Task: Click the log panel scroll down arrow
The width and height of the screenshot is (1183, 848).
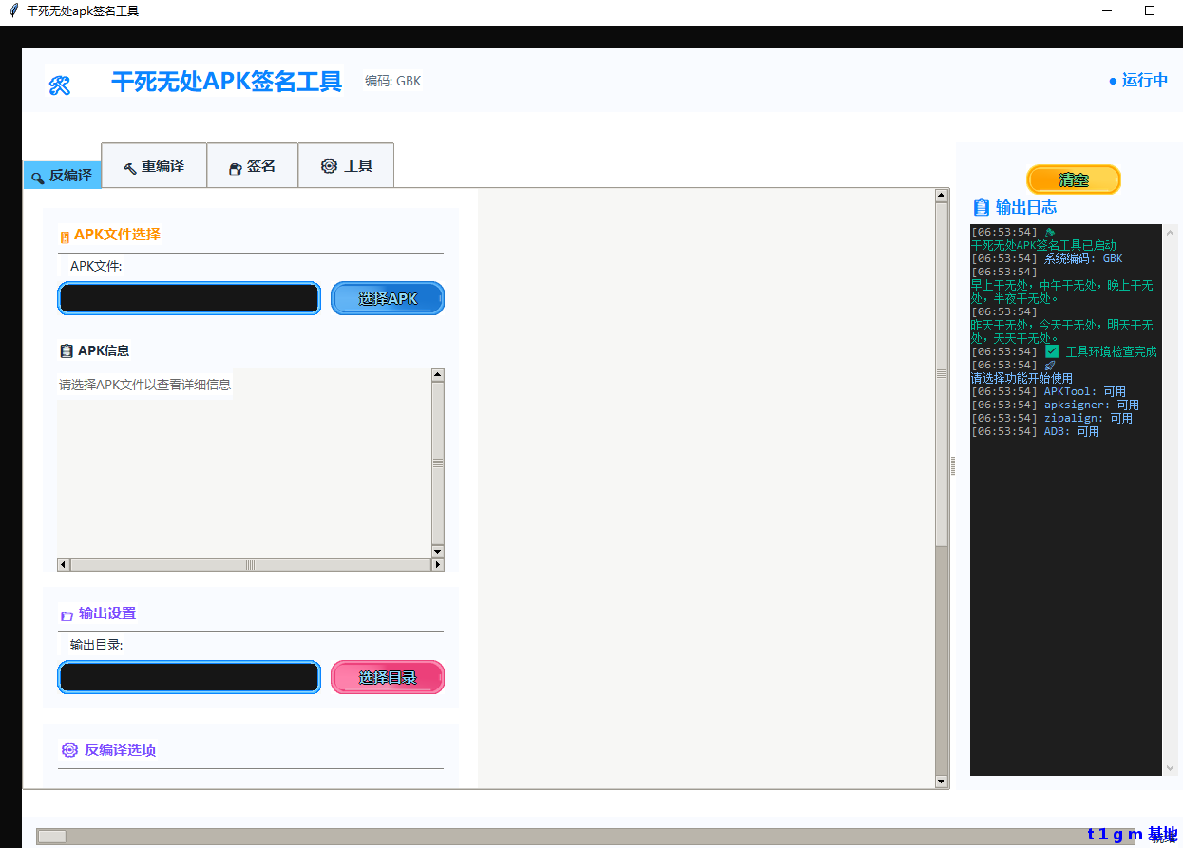Action: [1171, 766]
